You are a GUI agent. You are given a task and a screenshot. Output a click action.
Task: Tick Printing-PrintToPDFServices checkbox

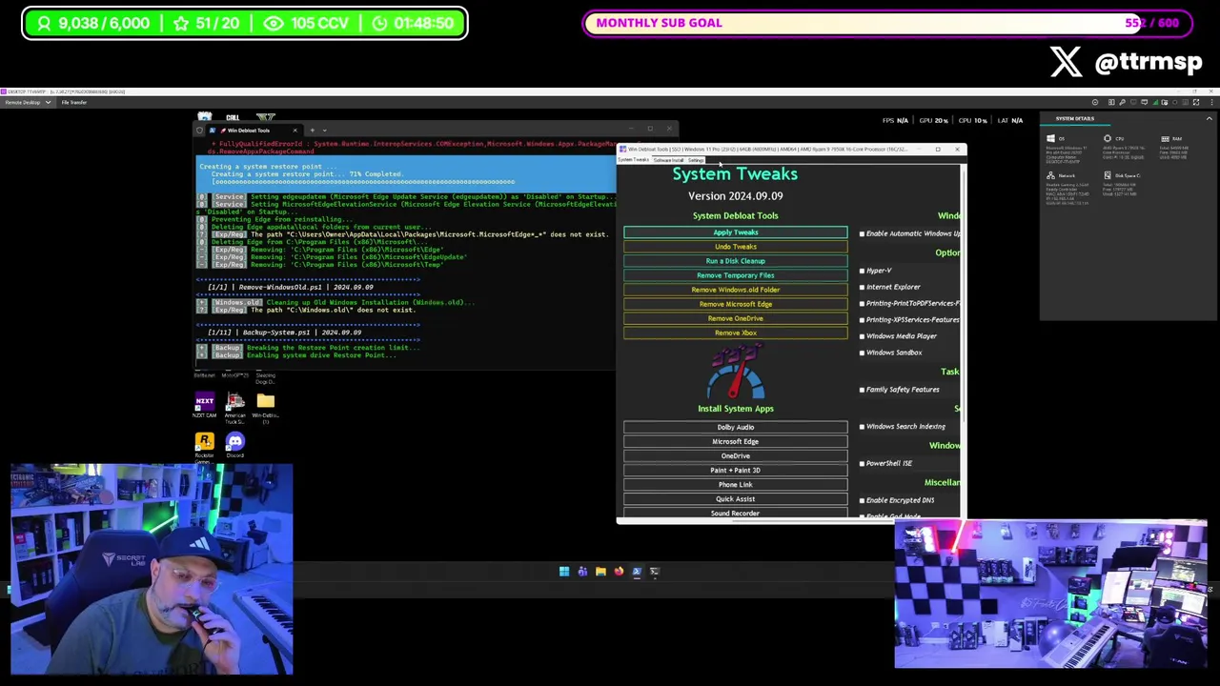click(862, 303)
